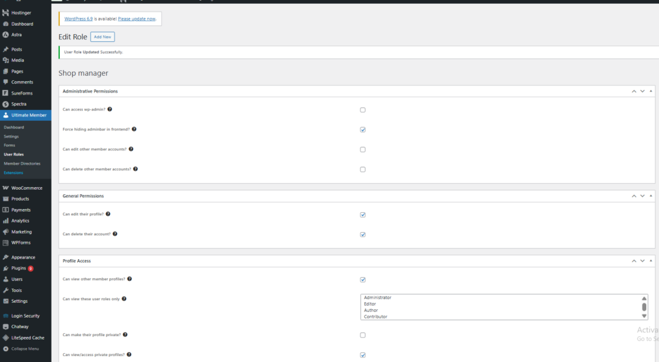Move General Permissions panel down with arrow

(642, 195)
